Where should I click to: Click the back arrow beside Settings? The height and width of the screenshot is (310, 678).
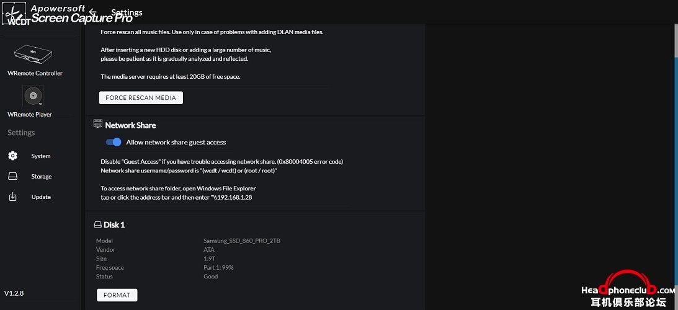pos(92,13)
